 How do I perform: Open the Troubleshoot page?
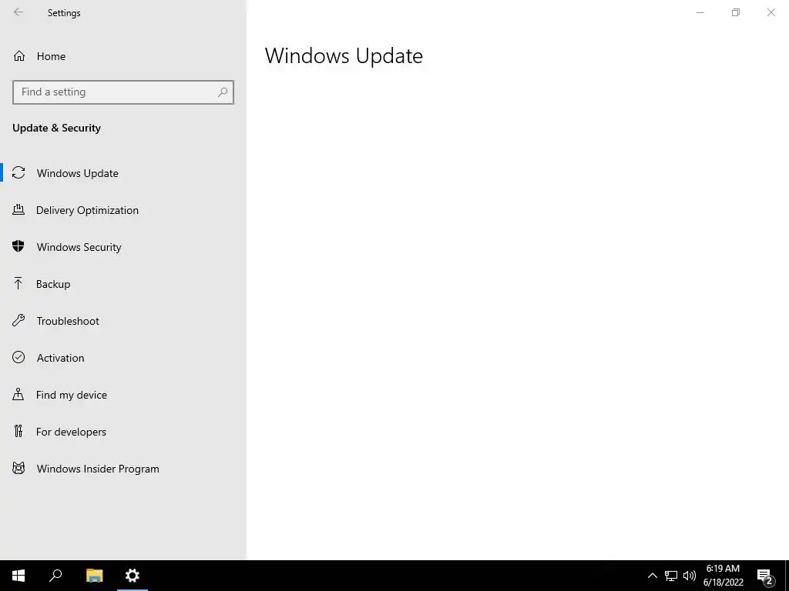[x=123, y=321]
